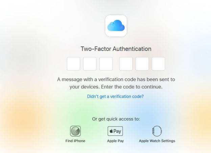Open the Apple Pay icon

click(x=115, y=131)
